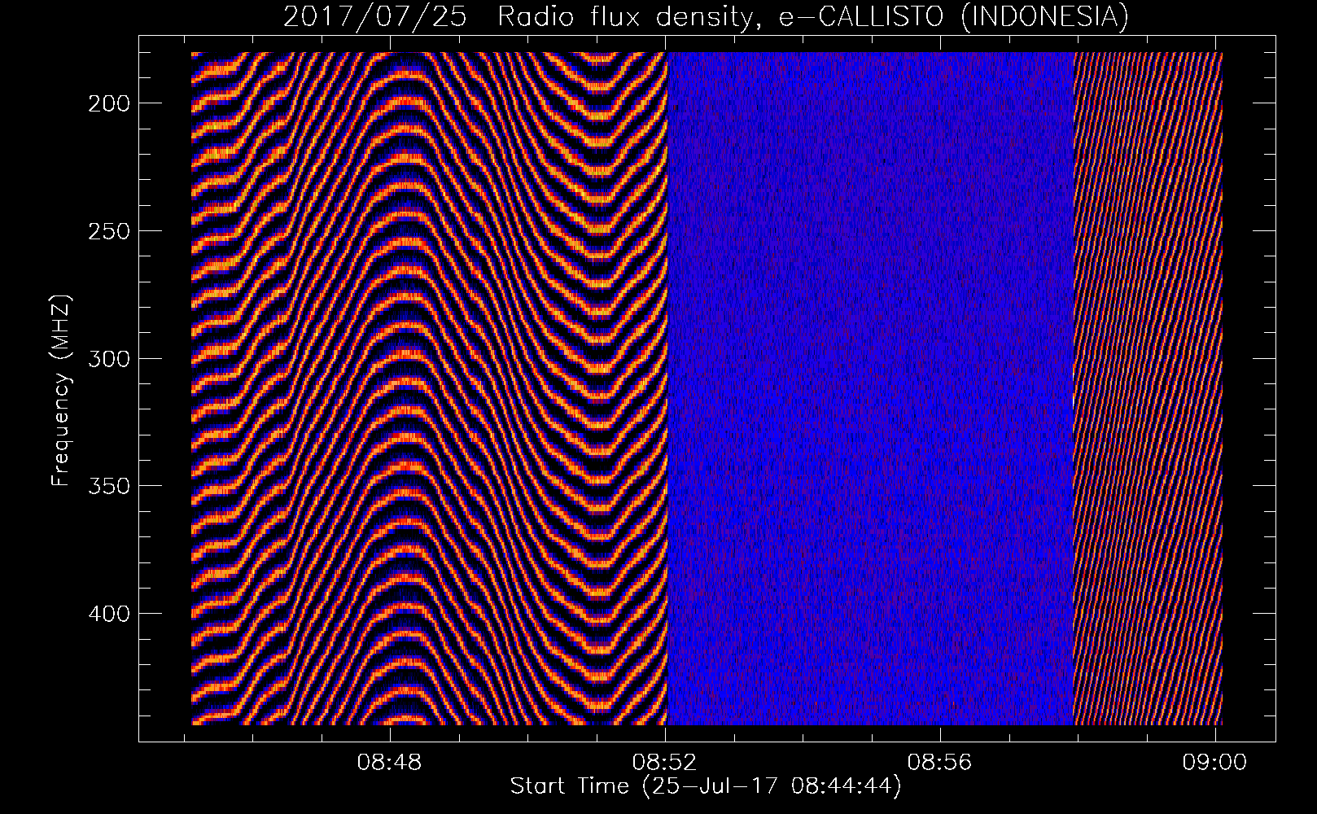The image size is (1317, 814).
Task: Click the 08:48 time tick label
Action: tap(391, 764)
